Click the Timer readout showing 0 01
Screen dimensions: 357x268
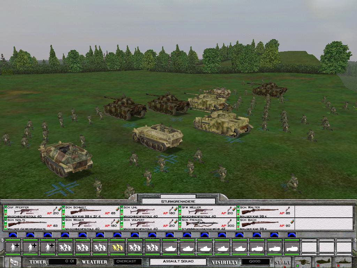click(x=63, y=262)
